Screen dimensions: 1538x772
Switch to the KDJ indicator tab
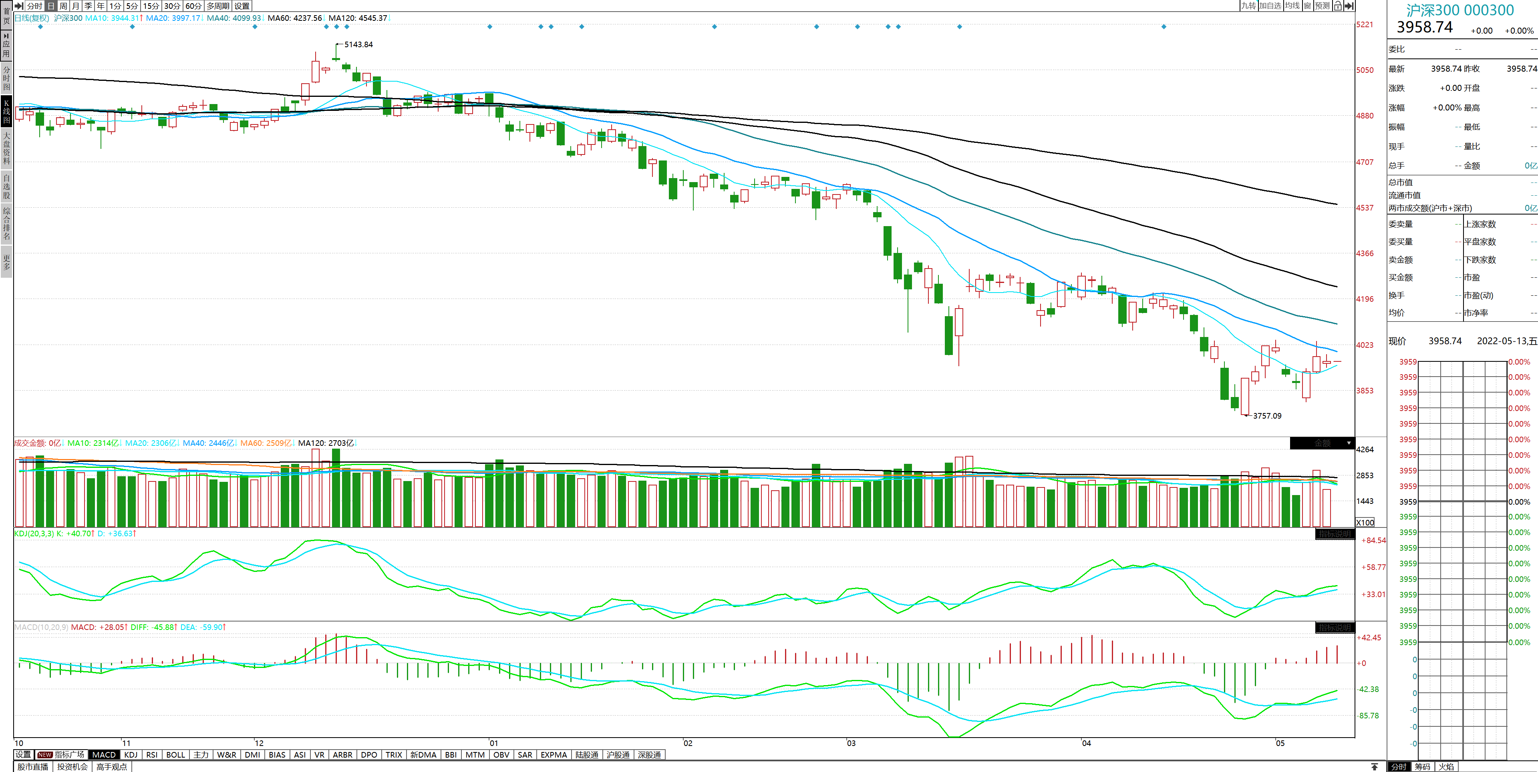(x=131, y=755)
